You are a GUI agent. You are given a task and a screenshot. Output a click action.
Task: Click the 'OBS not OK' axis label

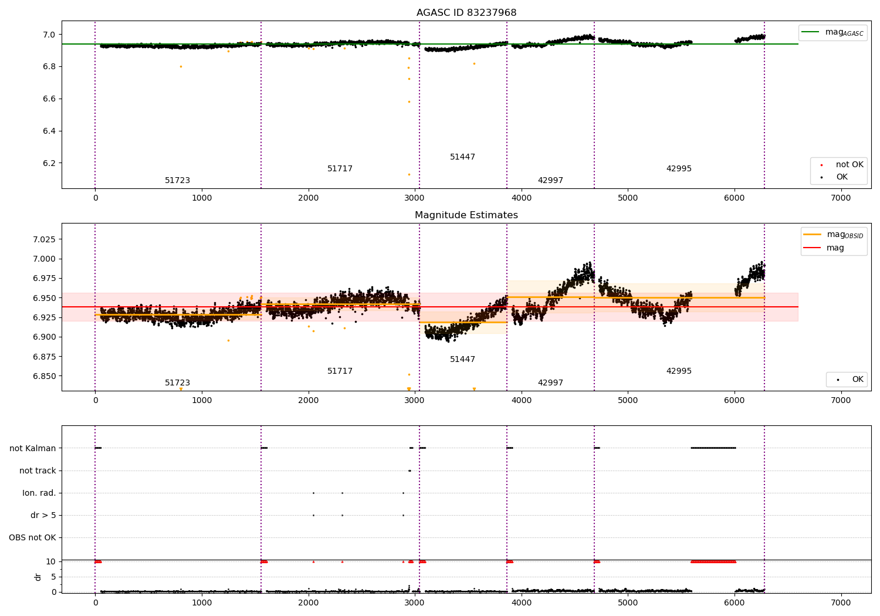32,537
